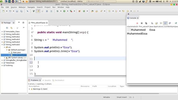The image size is (178, 100).
Task: Click the Pin Console icon
Action: pyautogui.click(x=176, y=23)
